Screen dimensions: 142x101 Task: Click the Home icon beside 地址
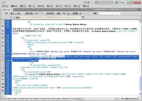tap(14, 17)
